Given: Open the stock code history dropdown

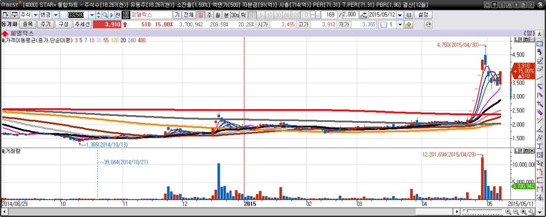Looking at the screenshot, I should tap(92, 15).
